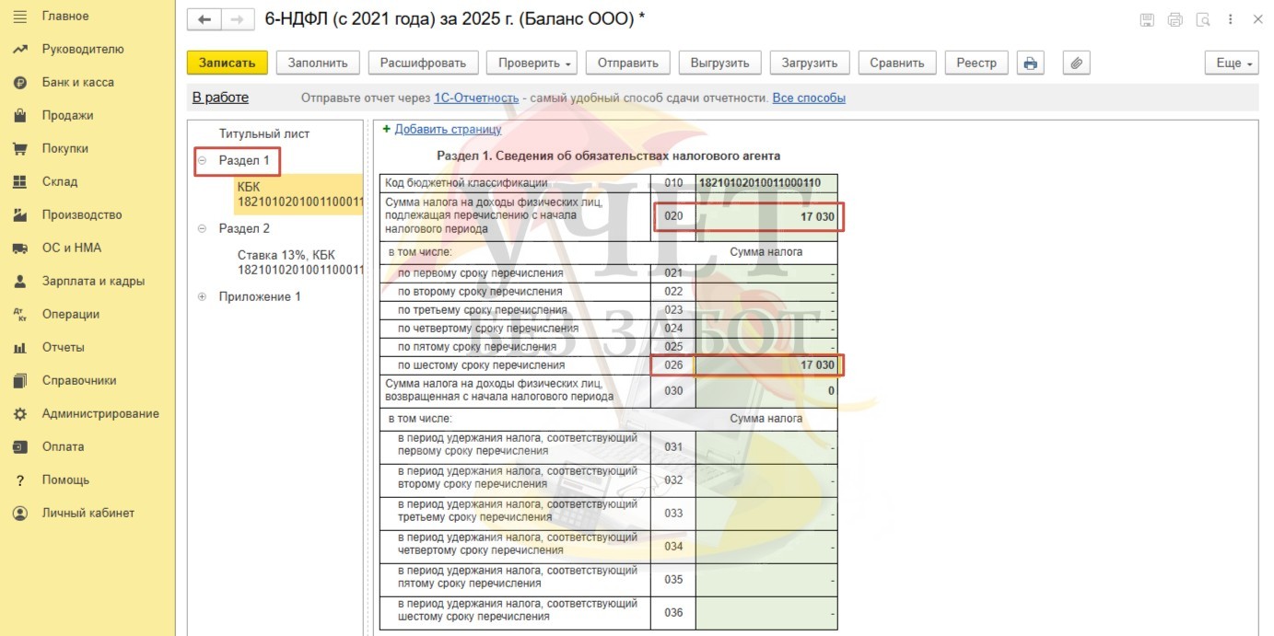This screenshot has height=636, width=1274.
Task: Click the back arrow navigation button
Action: click(205, 20)
